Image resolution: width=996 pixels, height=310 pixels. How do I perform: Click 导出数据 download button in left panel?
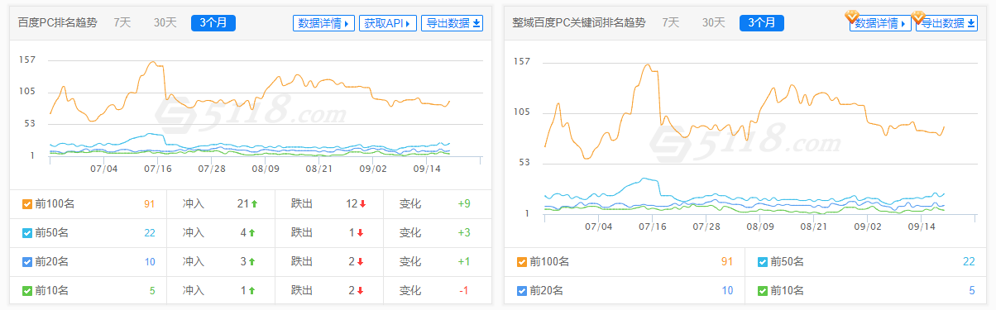pos(453,23)
